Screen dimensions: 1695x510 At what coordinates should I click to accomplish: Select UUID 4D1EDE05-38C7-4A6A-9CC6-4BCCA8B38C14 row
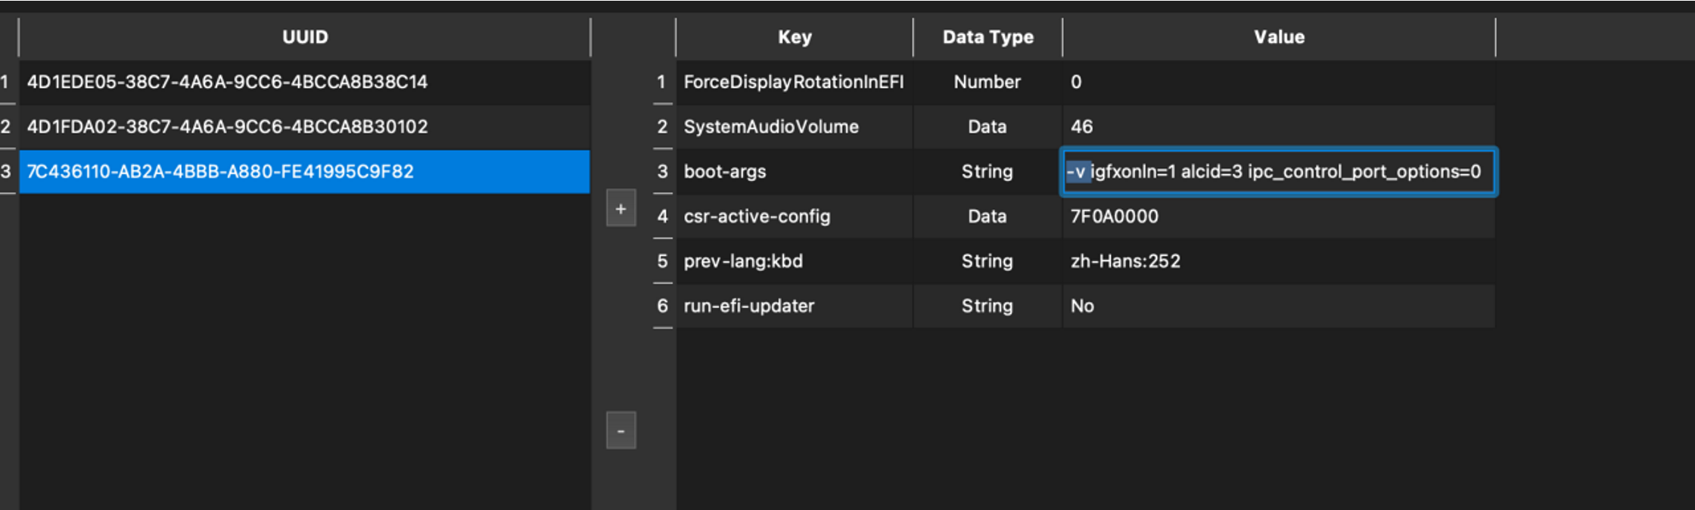click(x=227, y=82)
